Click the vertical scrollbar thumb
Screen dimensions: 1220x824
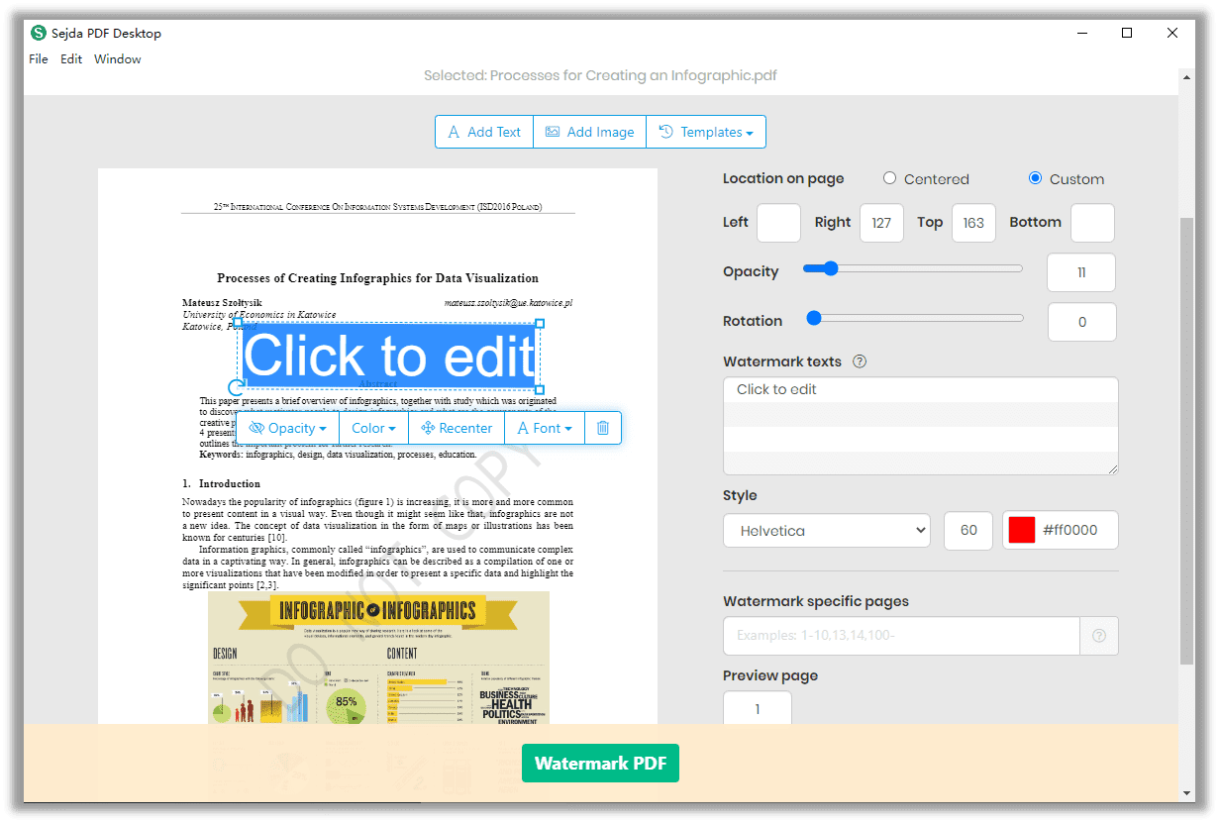1187,441
